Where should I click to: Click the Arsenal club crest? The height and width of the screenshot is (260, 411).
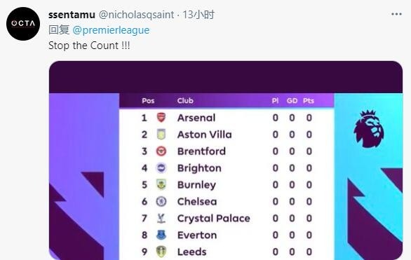click(161, 118)
